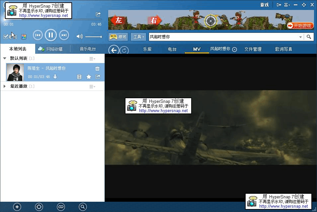This screenshot has width=317, height=212.
Task: Open dropdown circle beside 风起时想你 tab
Action: 235,49
